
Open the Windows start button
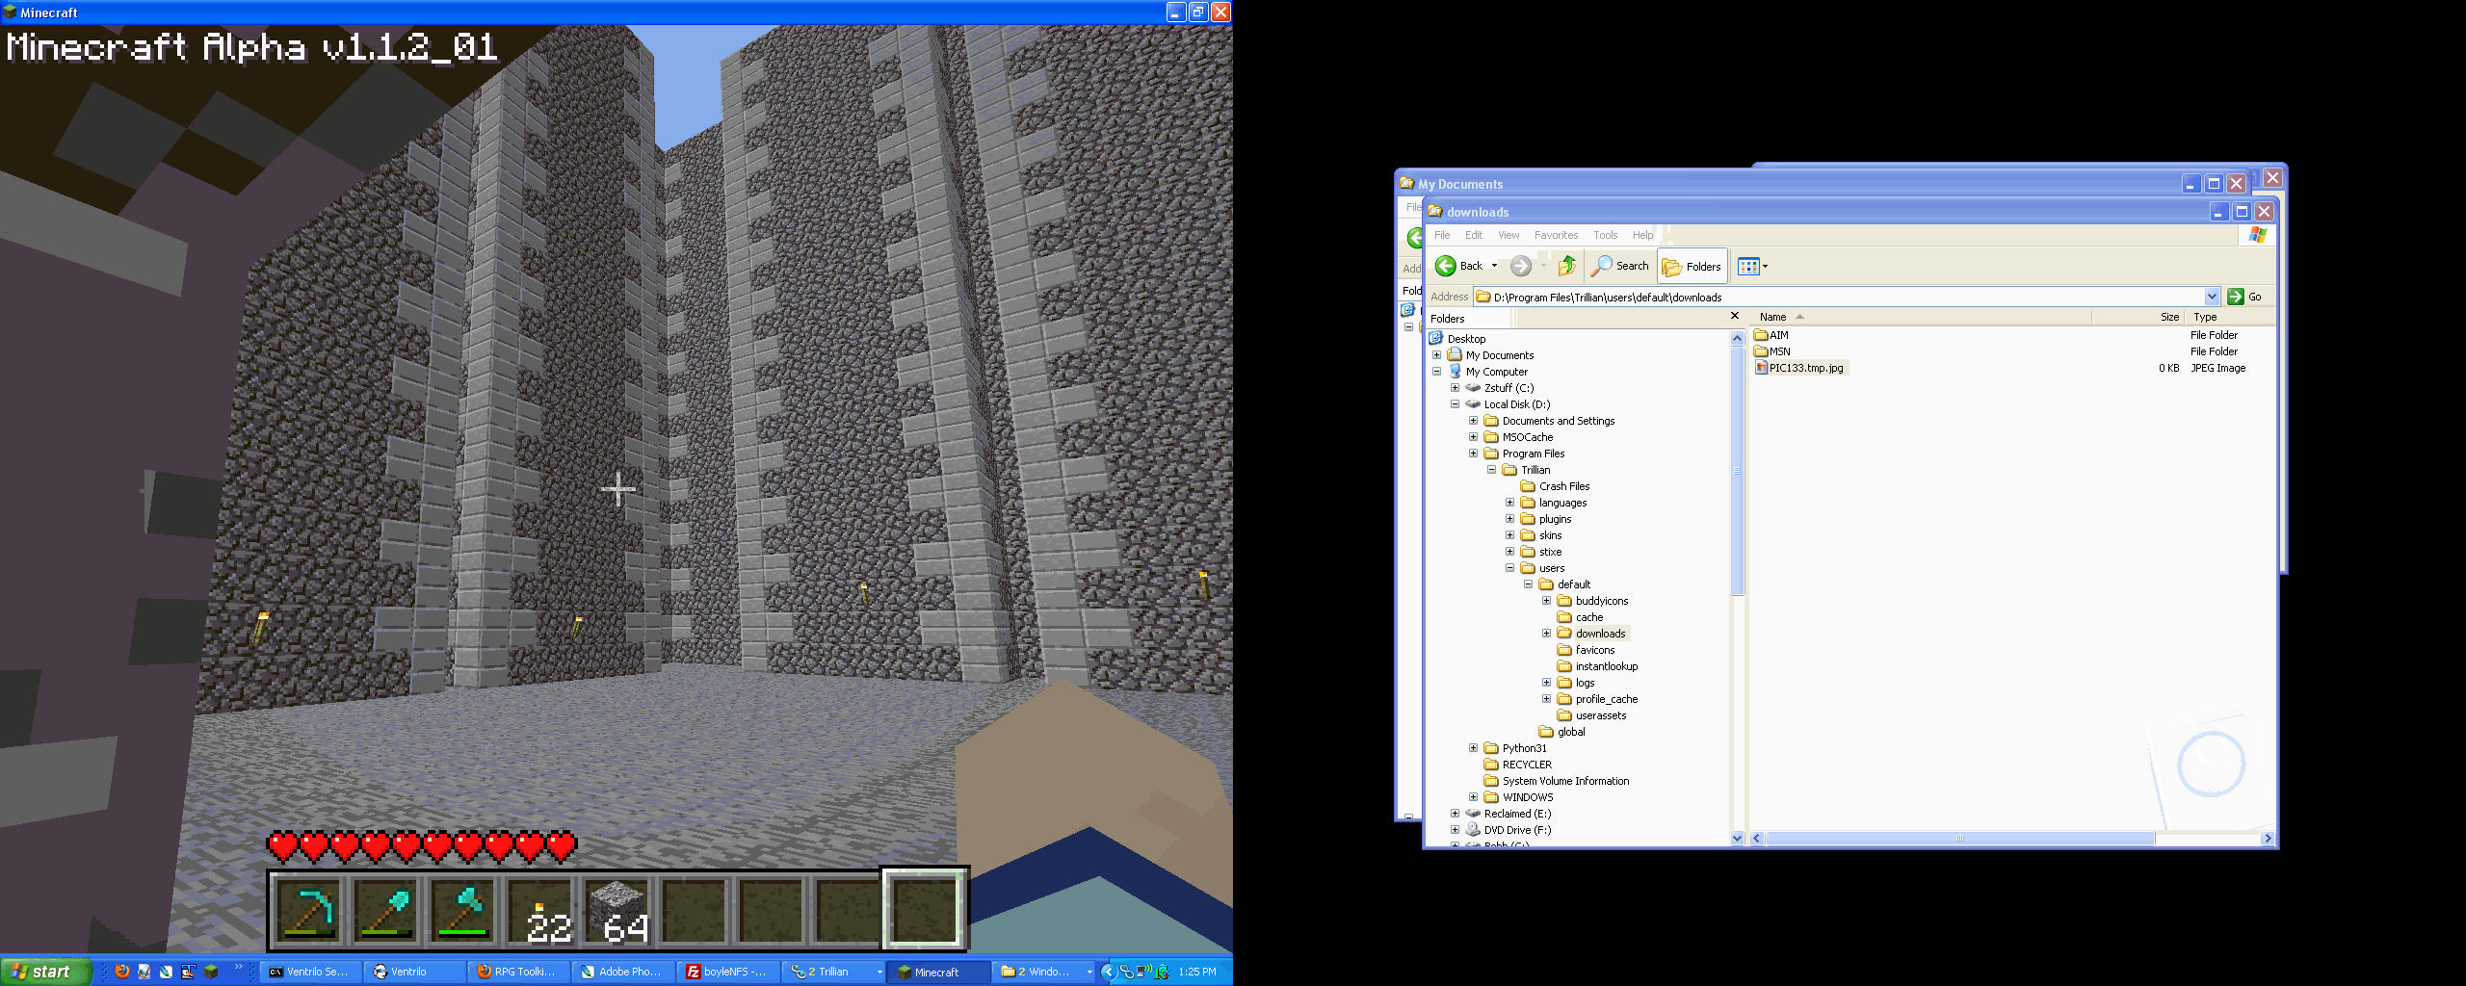[x=44, y=972]
